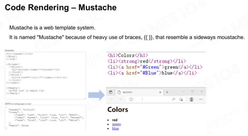Follow the blue link in the list
This screenshot has width=248, height=136.
pyautogui.click(x=115, y=129)
